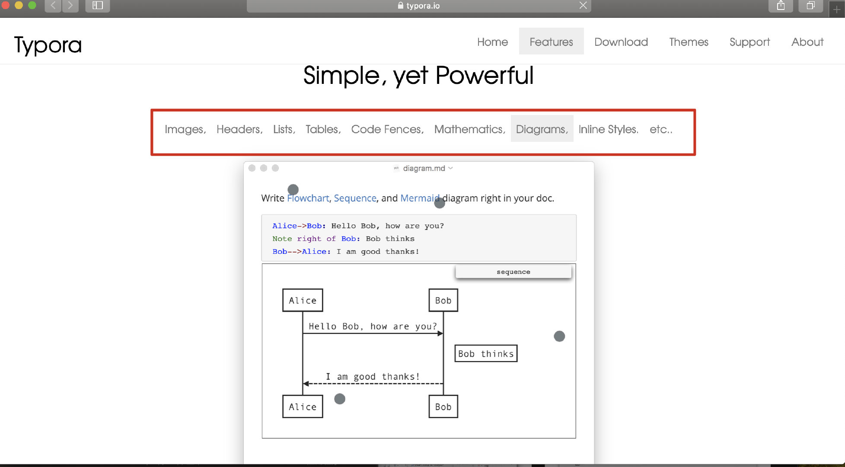Add a new tab with plus button

click(837, 9)
